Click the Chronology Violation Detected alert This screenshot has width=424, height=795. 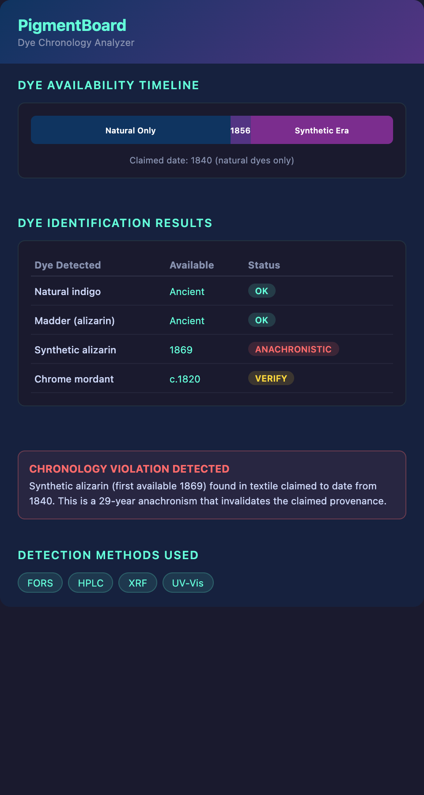coord(212,485)
